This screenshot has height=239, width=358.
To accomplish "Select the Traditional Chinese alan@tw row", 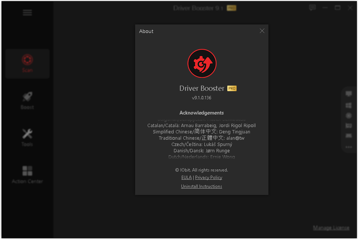I will (x=201, y=138).
